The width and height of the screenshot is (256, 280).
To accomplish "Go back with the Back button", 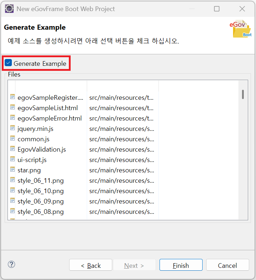I will coord(91,265).
